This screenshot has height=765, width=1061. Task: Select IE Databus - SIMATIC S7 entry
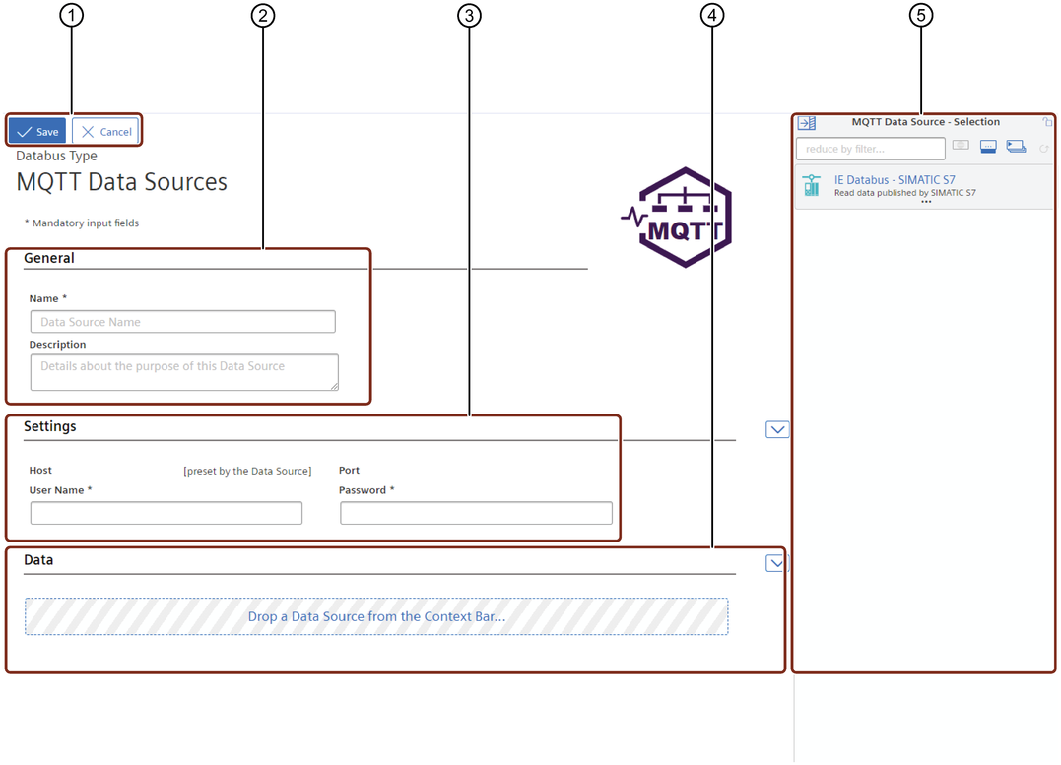pos(924,187)
